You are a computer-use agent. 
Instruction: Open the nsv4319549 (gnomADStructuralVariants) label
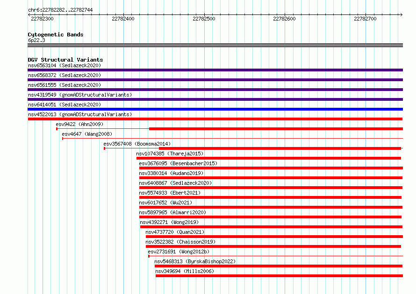coord(80,95)
